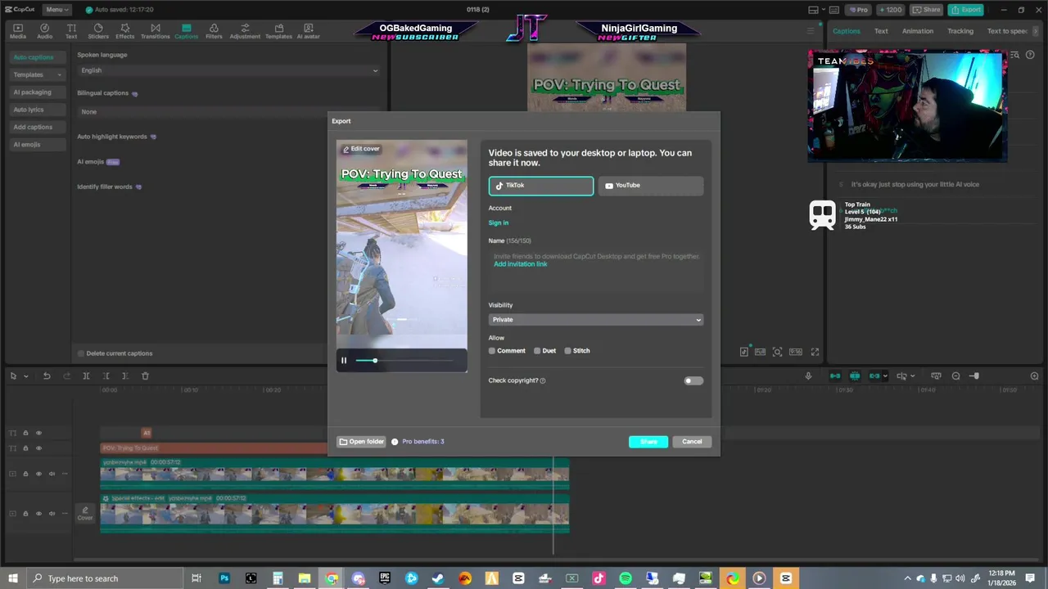Image resolution: width=1048 pixels, height=589 pixels.
Task: Click the preview hamburger menu icon
Action: [811, 31]
